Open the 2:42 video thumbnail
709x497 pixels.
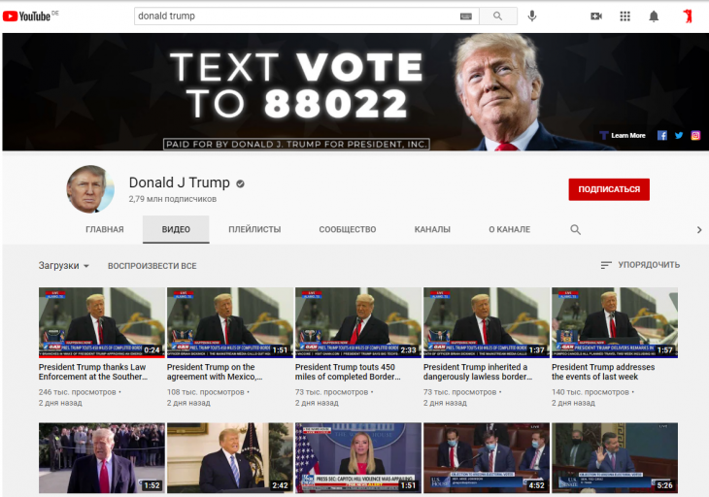coord(230,458)
